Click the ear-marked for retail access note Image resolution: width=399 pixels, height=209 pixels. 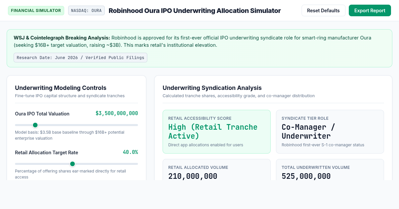coord(70,174)
